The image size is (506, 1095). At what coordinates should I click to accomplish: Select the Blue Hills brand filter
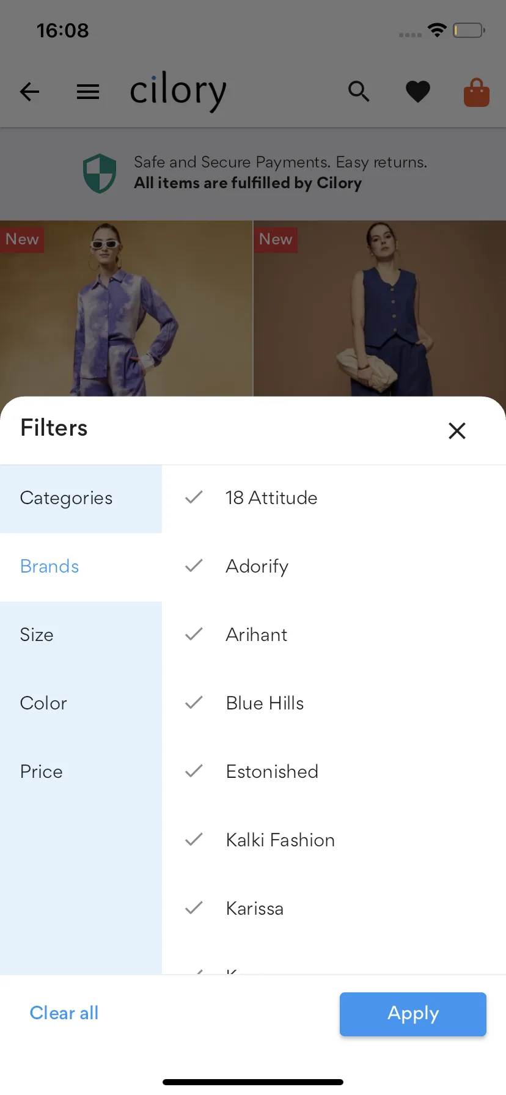pos(265,703)
